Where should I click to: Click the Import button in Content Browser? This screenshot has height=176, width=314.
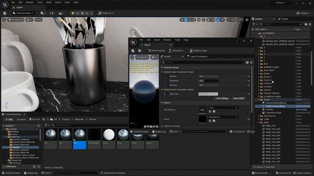click(x=22, y=119)
